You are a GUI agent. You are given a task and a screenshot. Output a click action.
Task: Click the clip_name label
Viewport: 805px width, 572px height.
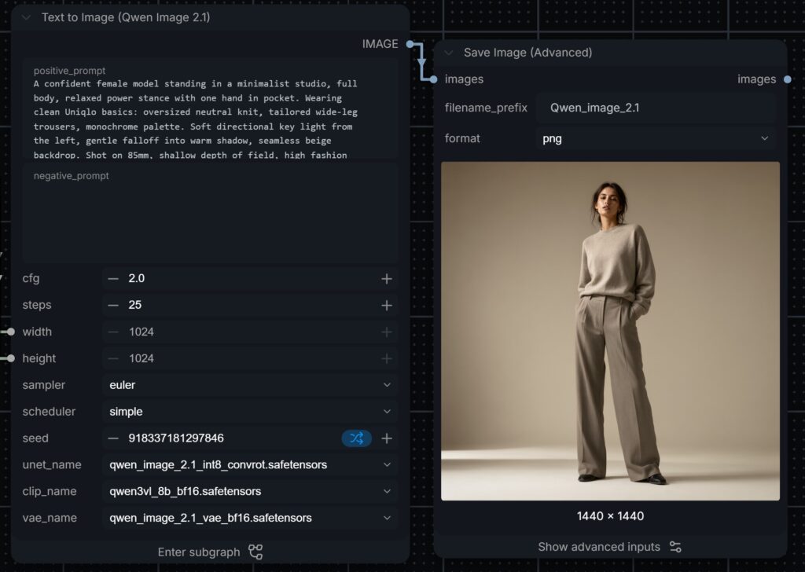click(x=50, y=491)
